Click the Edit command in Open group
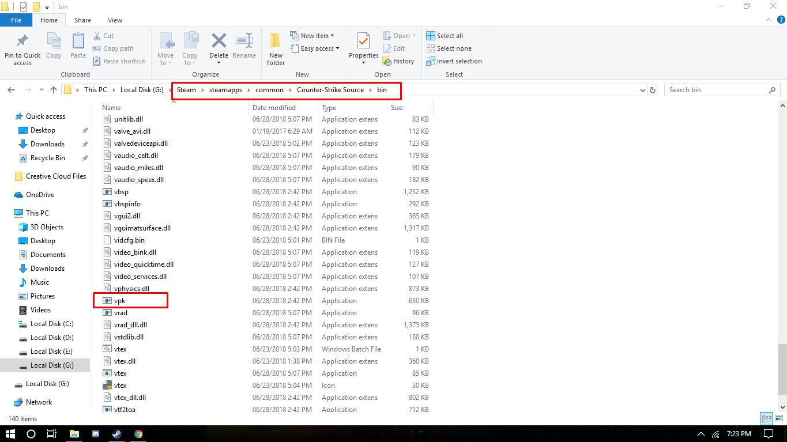Screen dimensions: 787x442 [x=394, y=48]
